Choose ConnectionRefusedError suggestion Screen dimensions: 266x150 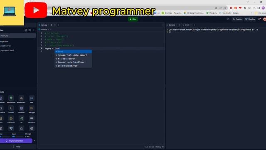coord(73,62)
